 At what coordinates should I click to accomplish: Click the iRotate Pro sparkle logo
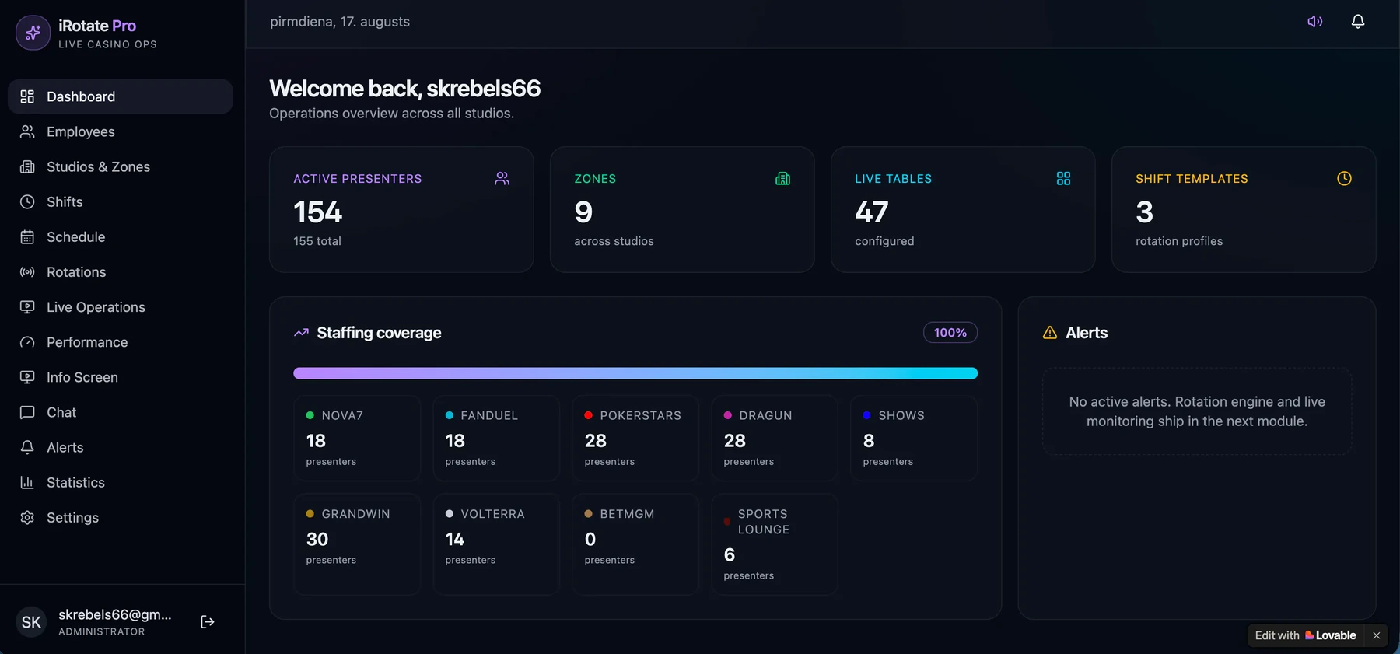click(x=33, y=33)
